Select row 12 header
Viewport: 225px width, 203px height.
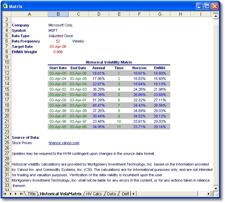(x=7, y=73)
